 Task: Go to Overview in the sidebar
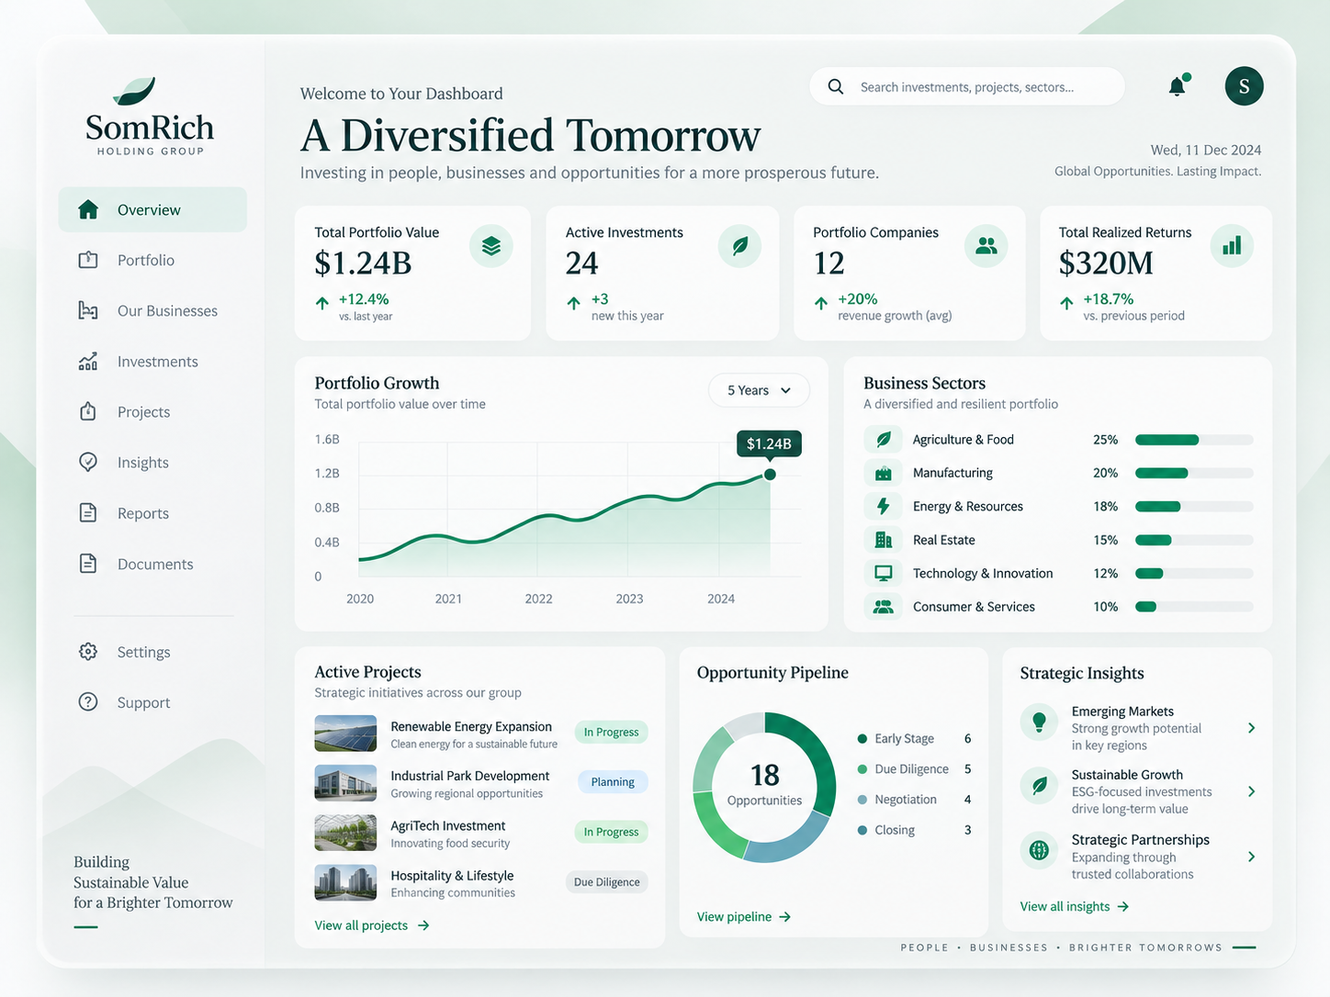[x=152, y=209]
